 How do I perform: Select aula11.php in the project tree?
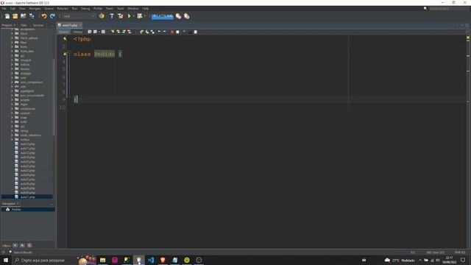[27, 149]
